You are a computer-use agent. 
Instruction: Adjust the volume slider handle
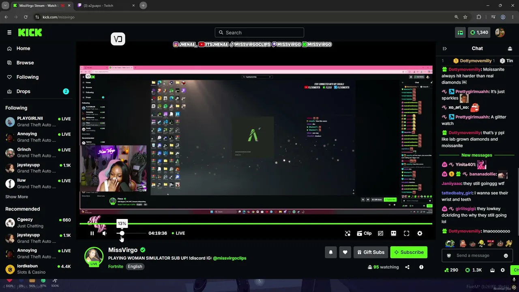click(x=122, y=233)
